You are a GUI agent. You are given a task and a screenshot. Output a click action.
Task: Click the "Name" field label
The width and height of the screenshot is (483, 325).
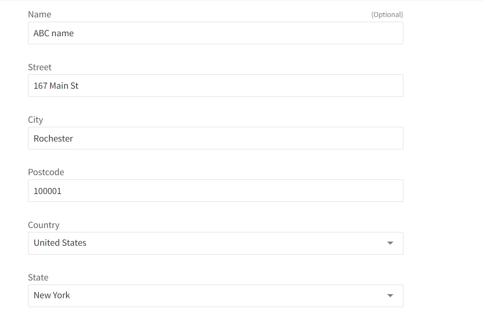[x=40, y=14]
